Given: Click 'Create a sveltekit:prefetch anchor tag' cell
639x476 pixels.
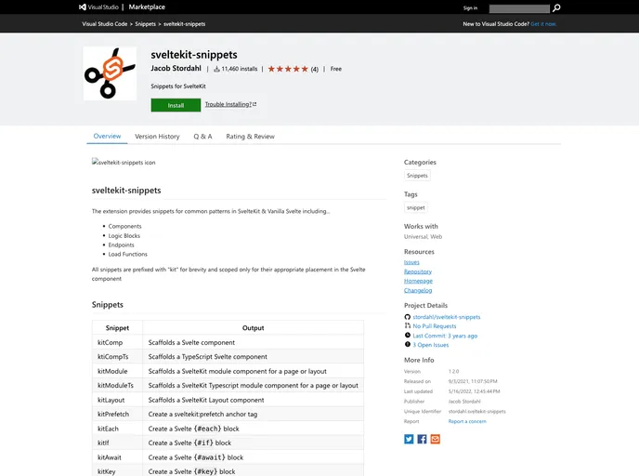Looking at the screenshot, I should pyautogui.click(x=253, y=414).
